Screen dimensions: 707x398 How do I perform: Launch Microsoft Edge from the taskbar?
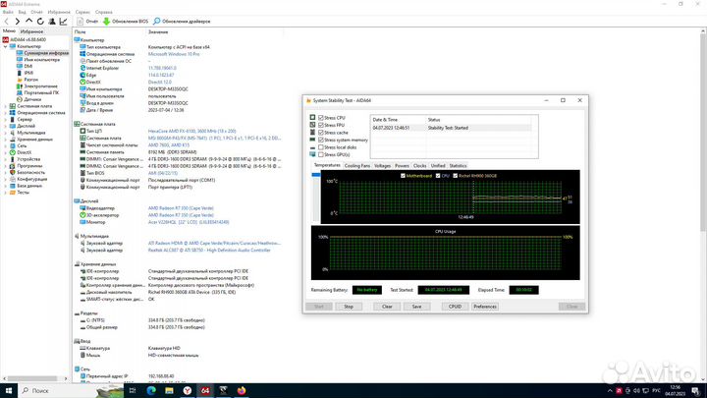pyautogui.click(x=151, y=391)
